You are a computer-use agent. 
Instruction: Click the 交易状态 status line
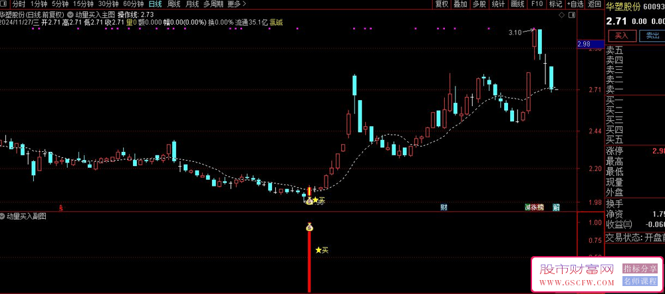click(x=635, y=238)
